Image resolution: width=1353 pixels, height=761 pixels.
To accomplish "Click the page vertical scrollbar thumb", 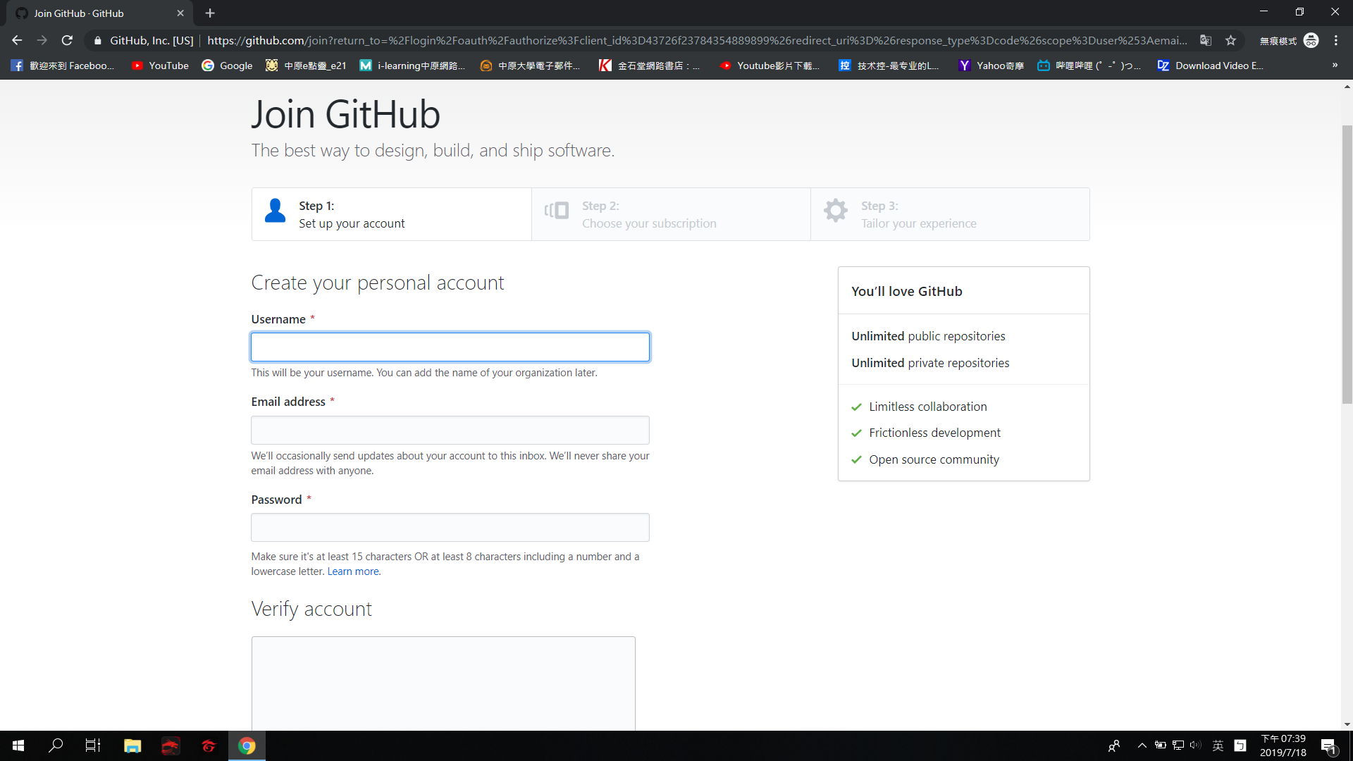I will click(x=1347, y=264).
